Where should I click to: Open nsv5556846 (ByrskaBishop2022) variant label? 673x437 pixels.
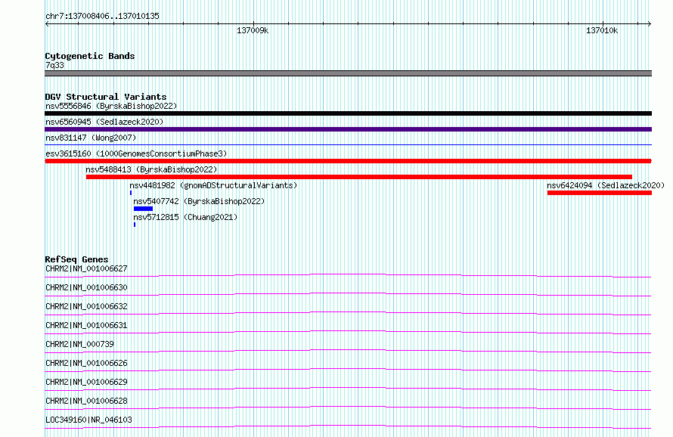pos(111,106)
